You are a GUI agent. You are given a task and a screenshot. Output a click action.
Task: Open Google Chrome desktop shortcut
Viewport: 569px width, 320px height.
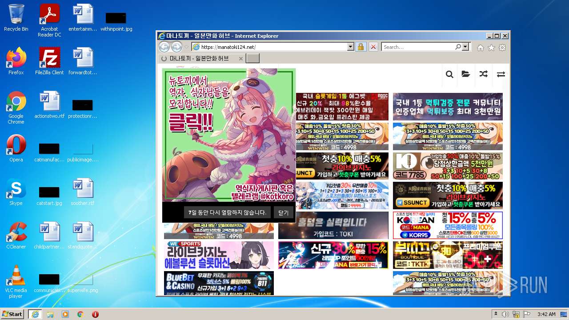pyautogui.click(x=16, y=108)
